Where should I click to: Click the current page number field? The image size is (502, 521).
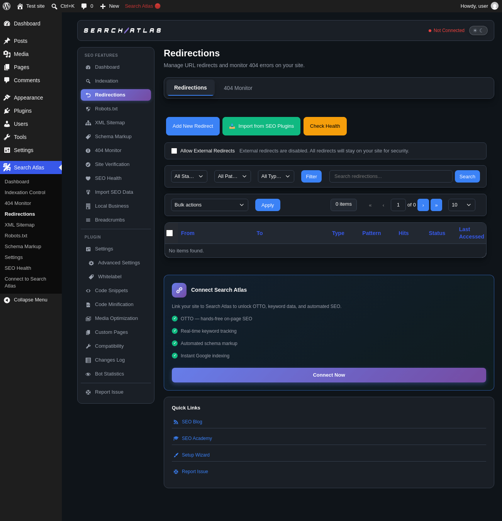pyautogui.click(x=398, y=205)
